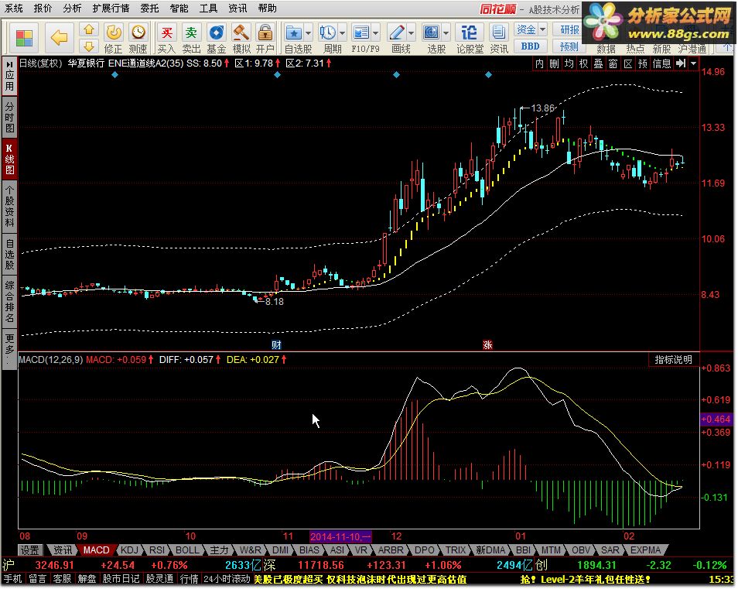This screenshot has width=738, height=589.
Task: Expand the 选股 dropdown arrow
Action: click(x=446, y=33)
